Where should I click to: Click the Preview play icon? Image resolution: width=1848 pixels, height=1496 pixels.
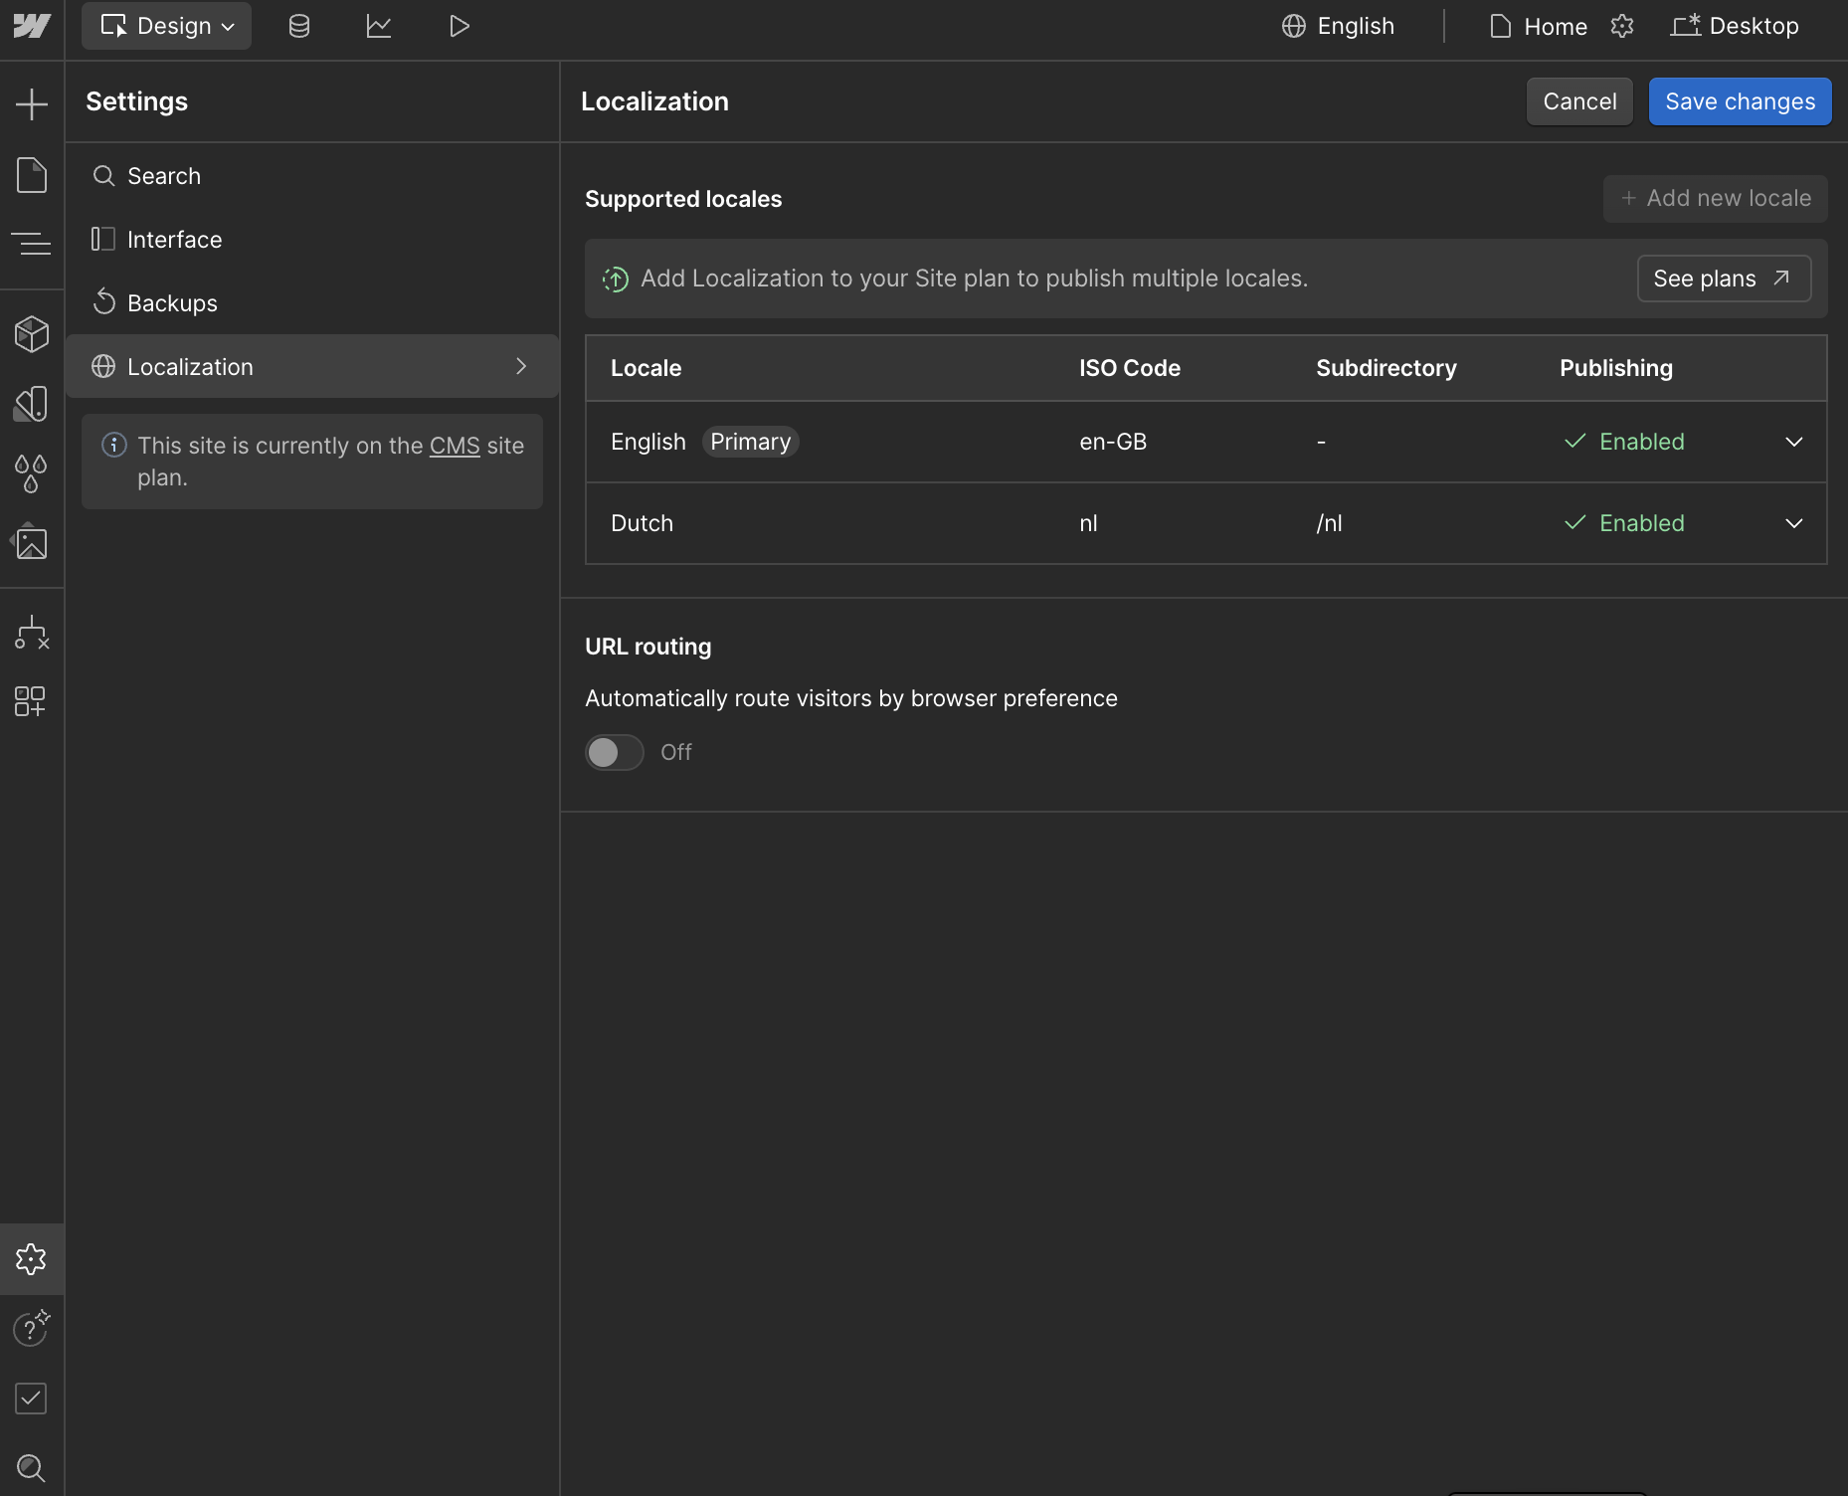(x=459, y=26)
